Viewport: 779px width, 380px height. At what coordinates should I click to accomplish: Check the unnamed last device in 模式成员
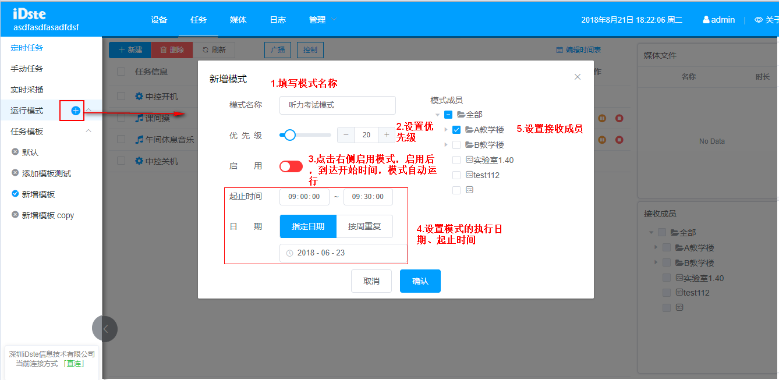(456, 190)
